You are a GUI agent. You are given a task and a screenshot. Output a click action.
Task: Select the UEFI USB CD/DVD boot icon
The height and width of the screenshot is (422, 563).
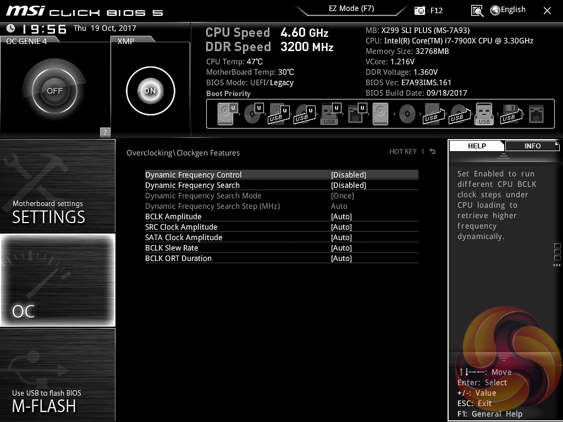(305, 114)
